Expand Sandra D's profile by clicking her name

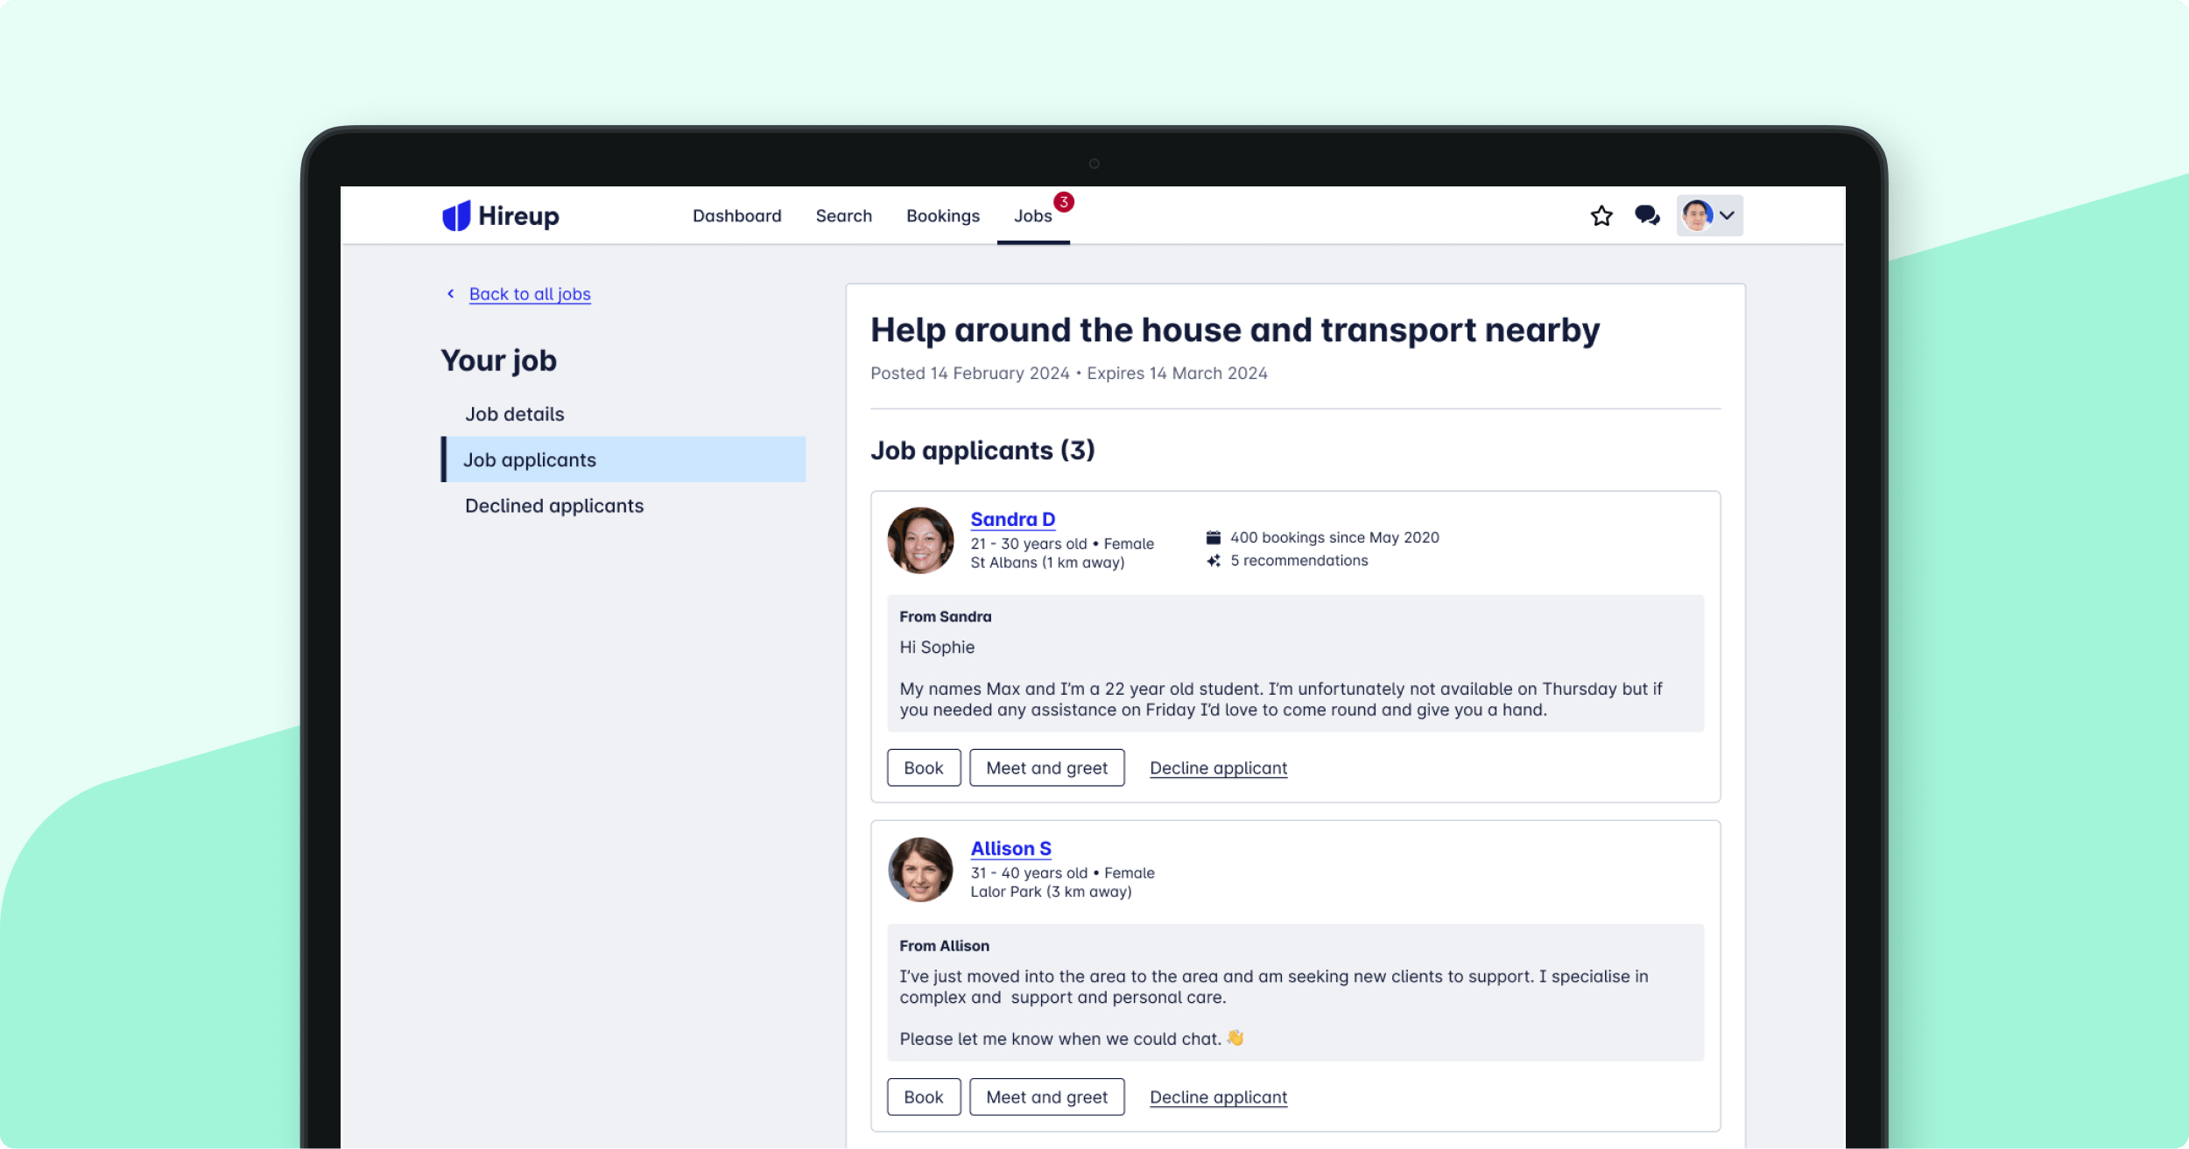pos(1012,519)
